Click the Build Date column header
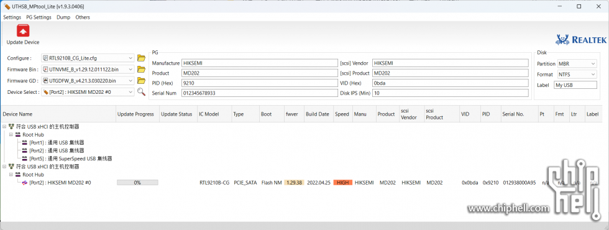 click(318, 114)
